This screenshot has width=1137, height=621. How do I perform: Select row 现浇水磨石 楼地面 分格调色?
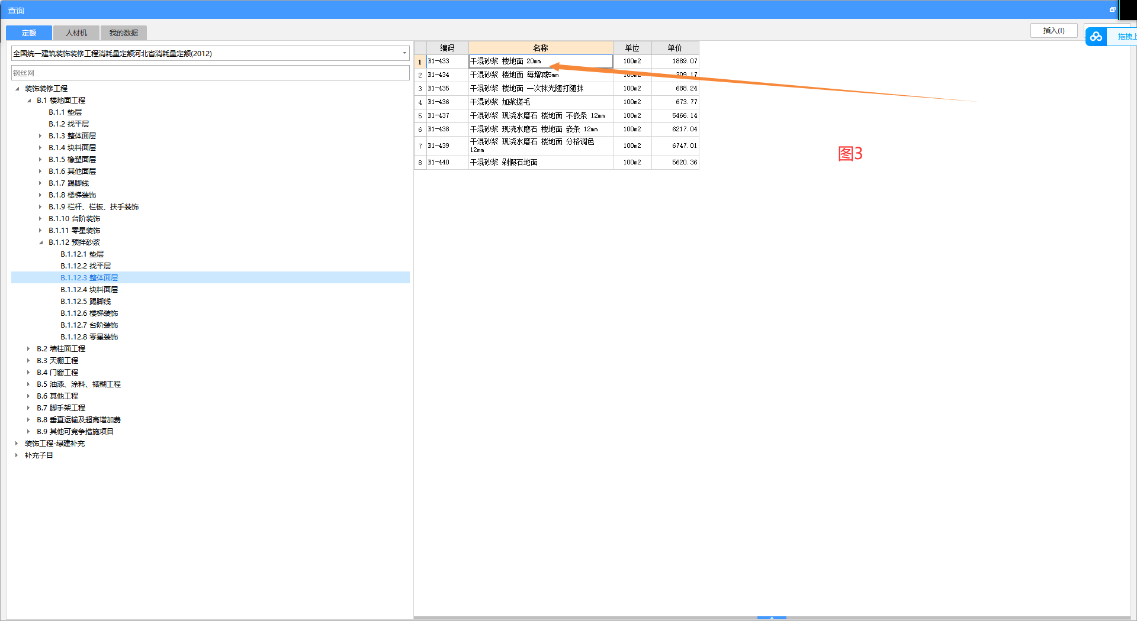541,145
